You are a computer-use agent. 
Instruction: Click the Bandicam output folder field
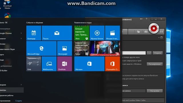coord(134,53)
